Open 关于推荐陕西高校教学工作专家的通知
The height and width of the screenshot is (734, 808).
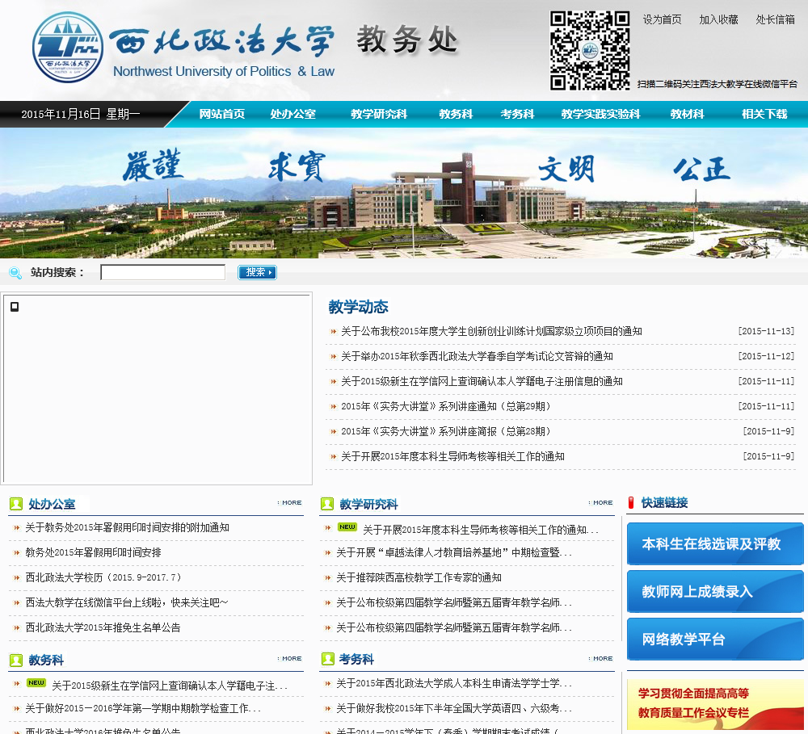tap(419, 578)
